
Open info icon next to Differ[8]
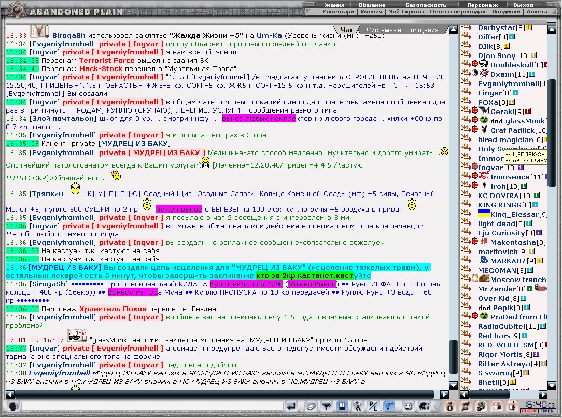point(512,37)
